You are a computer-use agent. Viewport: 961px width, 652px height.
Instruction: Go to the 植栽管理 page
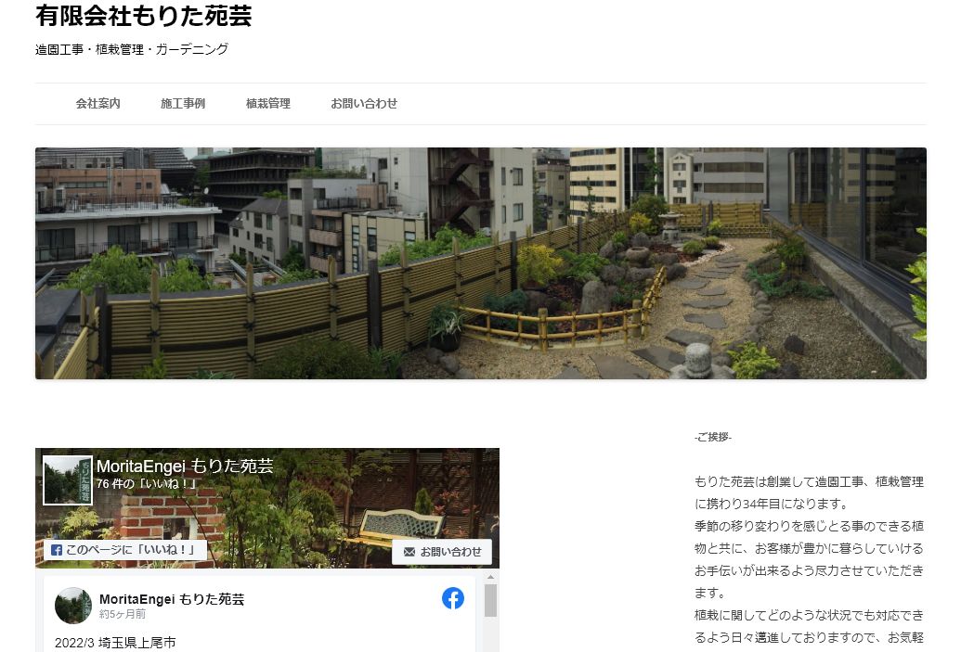coord(267,104)
